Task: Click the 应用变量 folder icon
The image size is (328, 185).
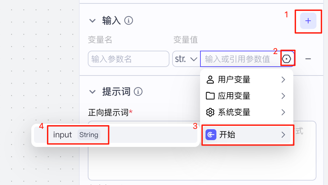Action: [210, 96]
